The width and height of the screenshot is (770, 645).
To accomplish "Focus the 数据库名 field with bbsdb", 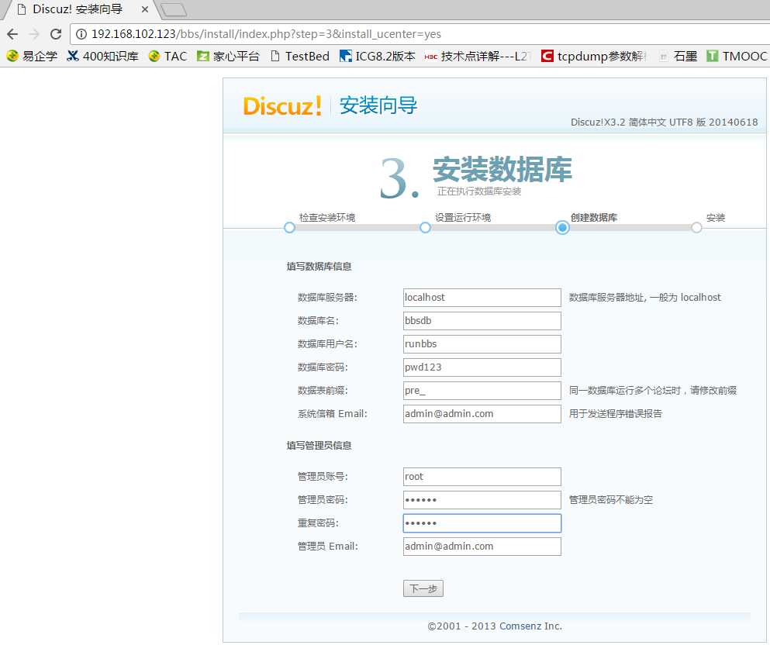I will (482, 321).
